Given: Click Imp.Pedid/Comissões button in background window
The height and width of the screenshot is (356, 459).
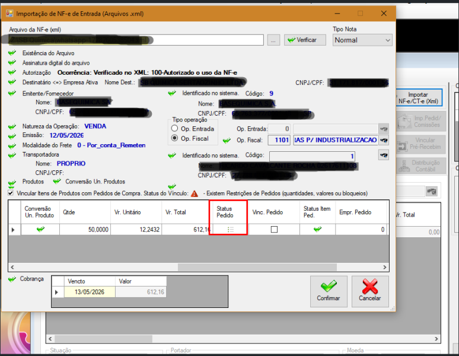Looking at the screenshot, I should tap(421, 121).
